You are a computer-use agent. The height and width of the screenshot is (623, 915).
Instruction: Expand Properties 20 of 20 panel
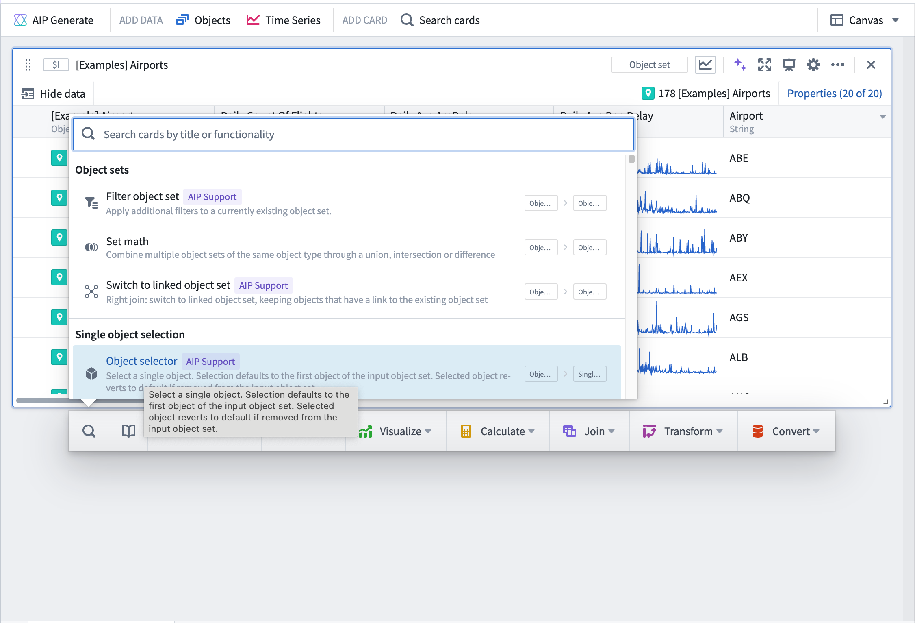pos(834,93)
